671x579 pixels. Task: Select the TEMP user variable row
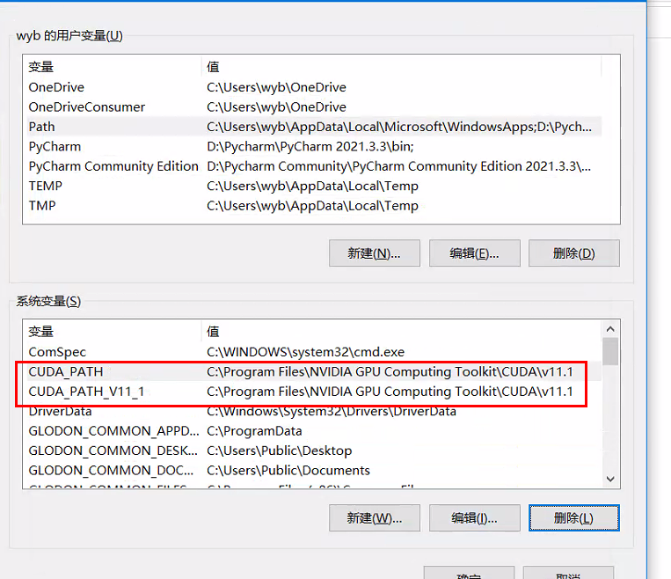[314, 186]
